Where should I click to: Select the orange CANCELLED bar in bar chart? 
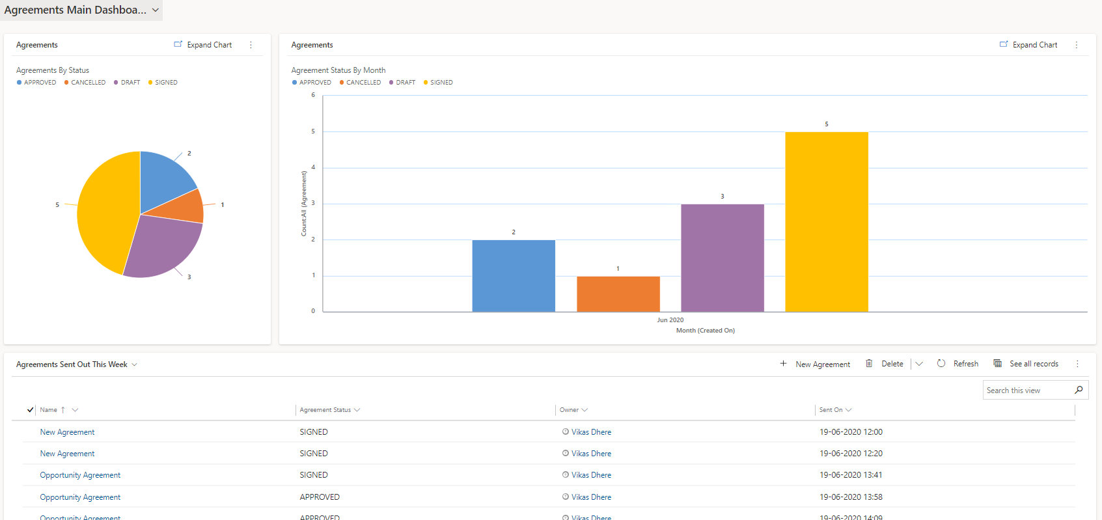(618, 294)
